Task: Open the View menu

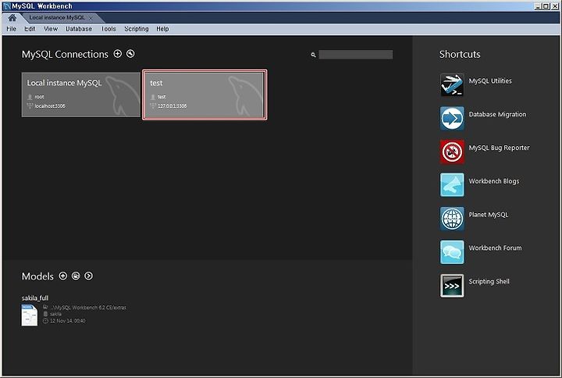Action: coord(51,29)
